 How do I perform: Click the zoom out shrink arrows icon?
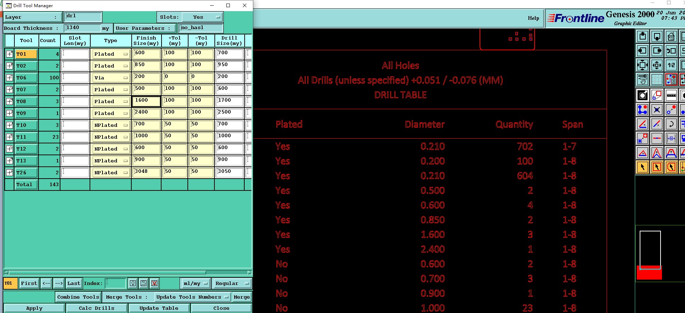click(657, 65)
